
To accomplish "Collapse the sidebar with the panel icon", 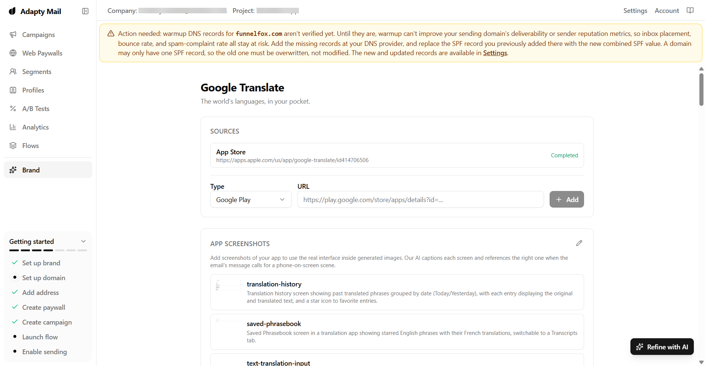I will 85,11.
